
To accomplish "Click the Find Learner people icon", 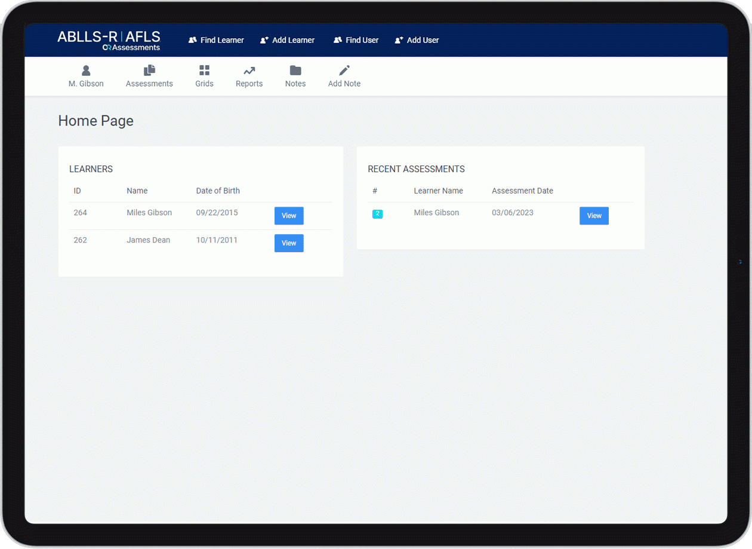I will (193, 40).
